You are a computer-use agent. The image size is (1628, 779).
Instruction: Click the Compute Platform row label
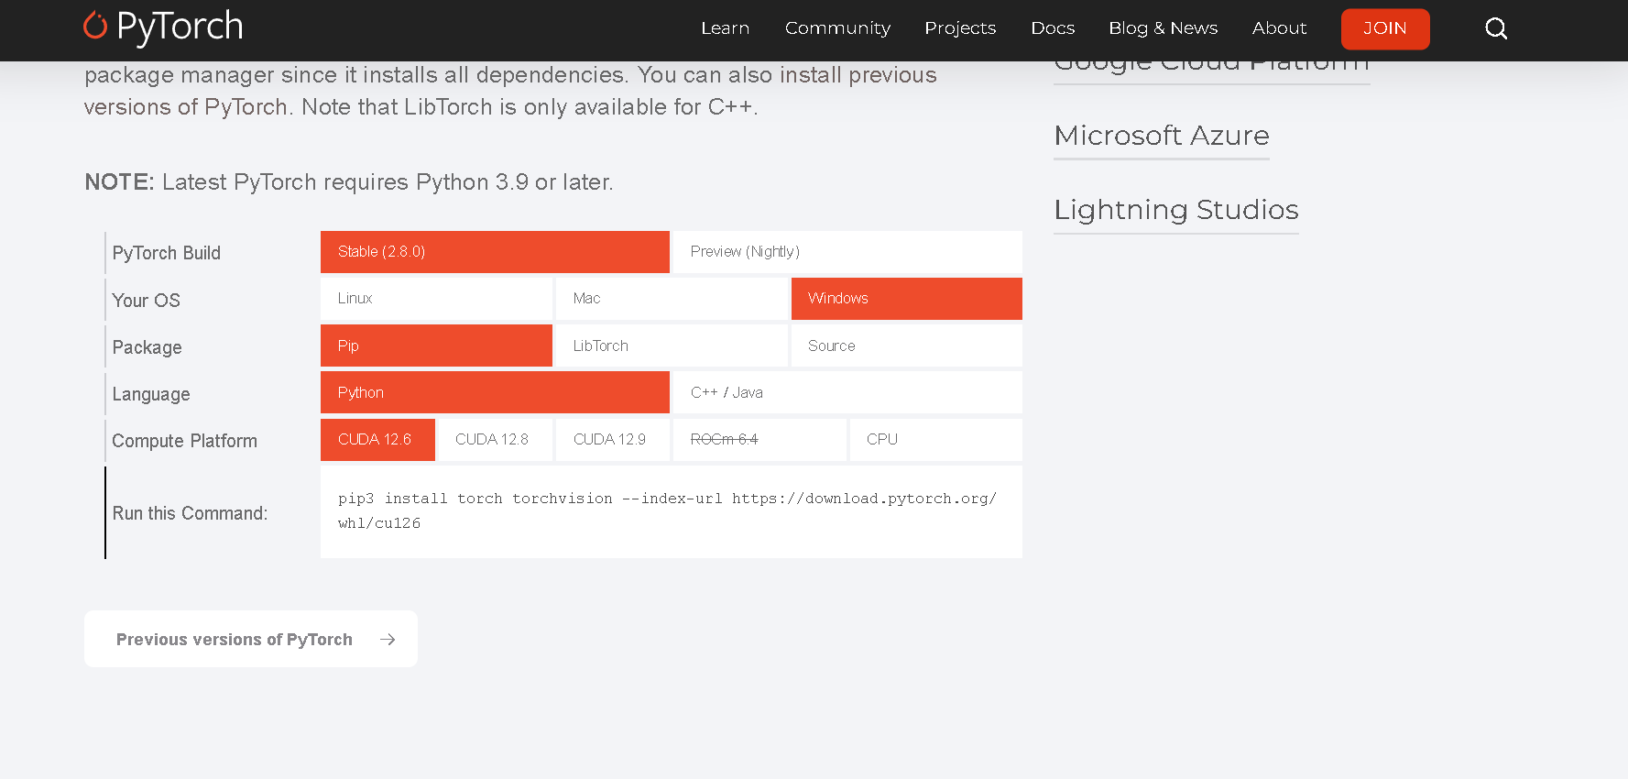click(x=184, y=441)
